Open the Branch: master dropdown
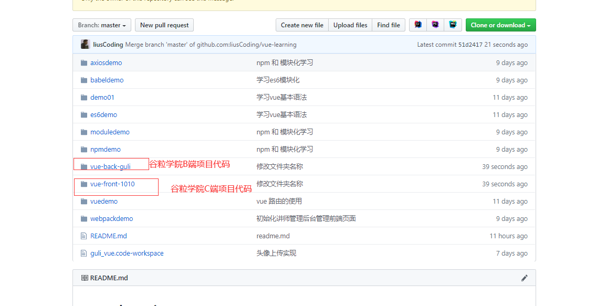607x306 pixels. (x=102, y=25)
